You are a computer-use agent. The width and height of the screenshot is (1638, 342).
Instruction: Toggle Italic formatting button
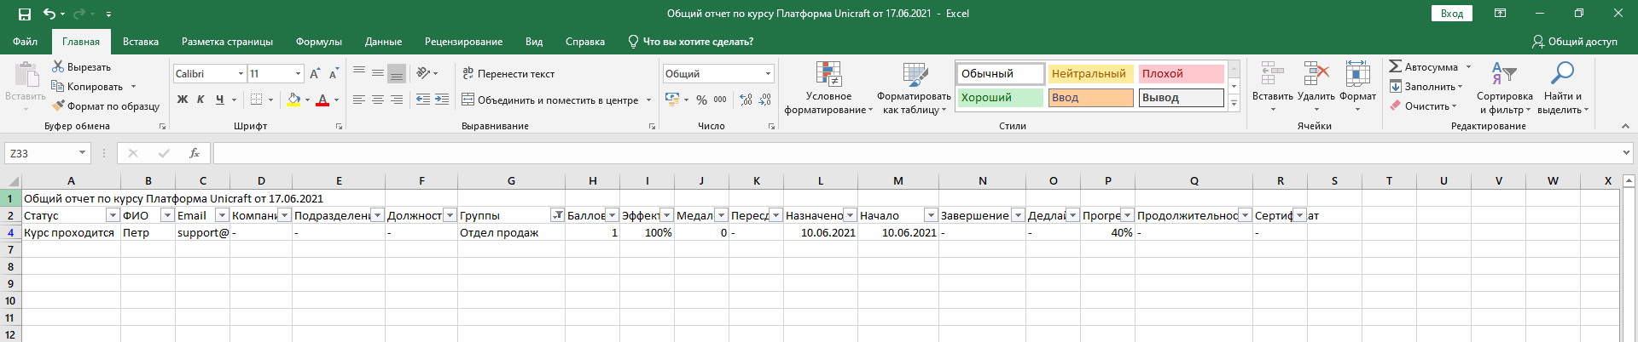(200, 100)
